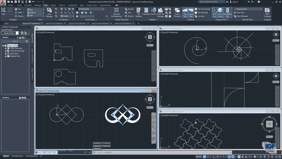This screenshot has height=159, width=282.
Task: Open the AutoCAD application menu button
Action: (3, 3)
